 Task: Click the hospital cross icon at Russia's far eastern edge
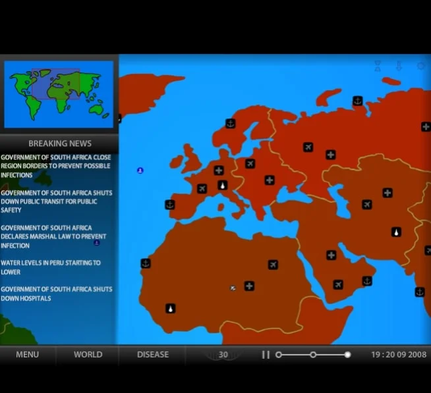(426, 127)
